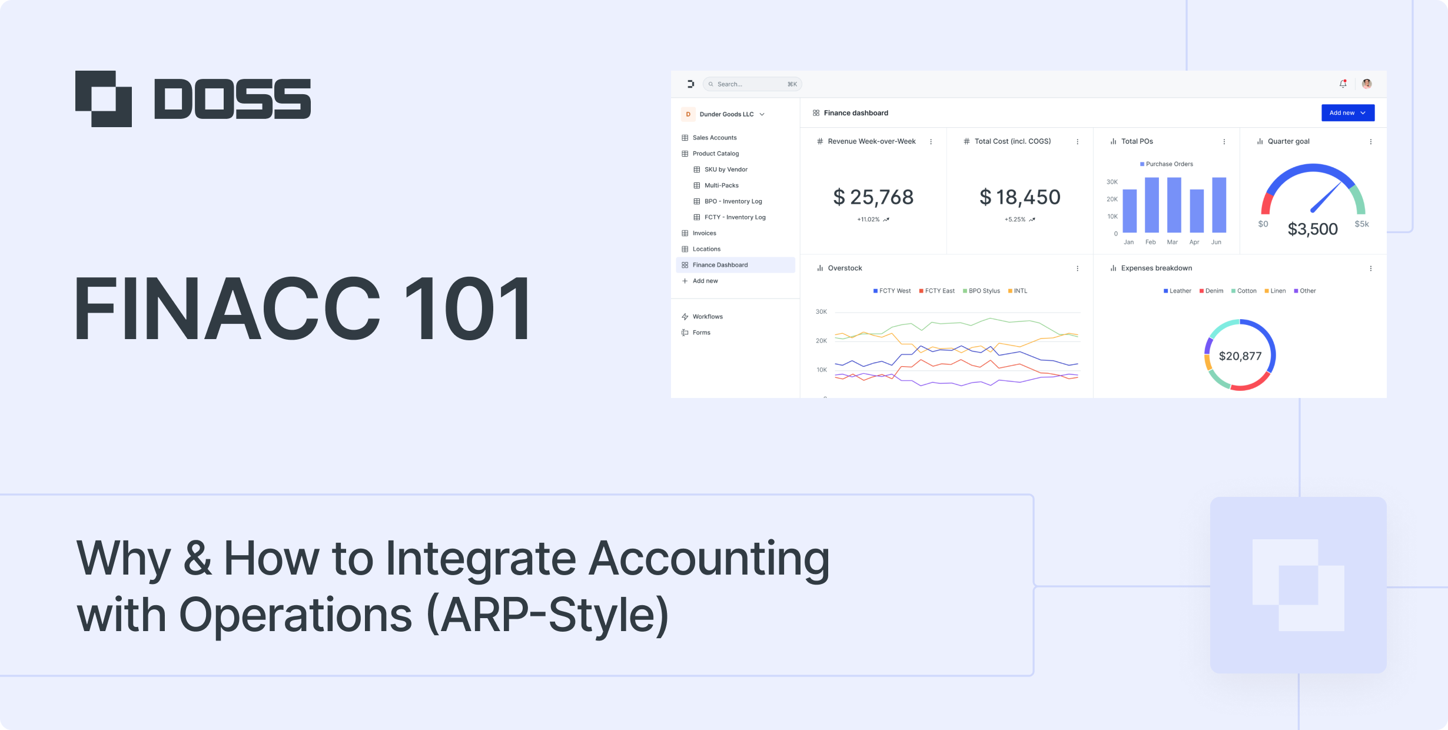Open Overstock chart three-dot menu

[x=1077, y=268]
